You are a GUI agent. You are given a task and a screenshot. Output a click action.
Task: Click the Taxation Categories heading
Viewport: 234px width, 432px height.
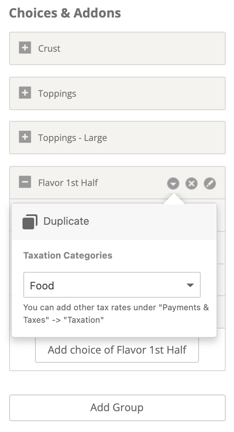pos(68,255)
